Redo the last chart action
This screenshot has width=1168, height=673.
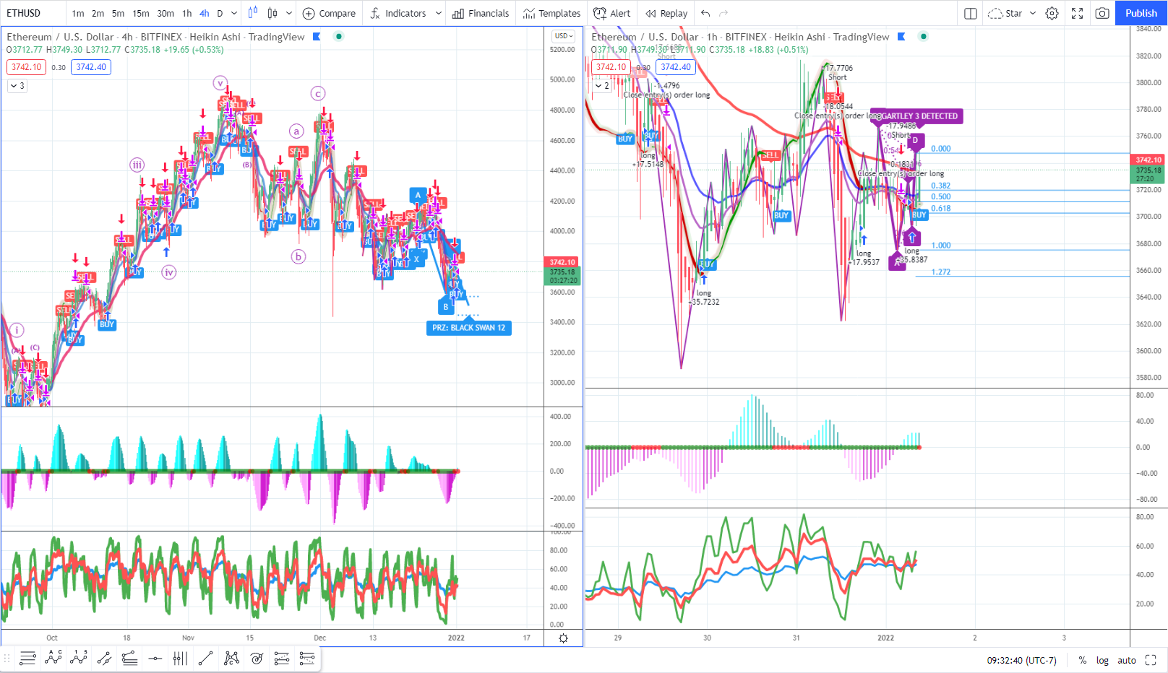point(723,13)
